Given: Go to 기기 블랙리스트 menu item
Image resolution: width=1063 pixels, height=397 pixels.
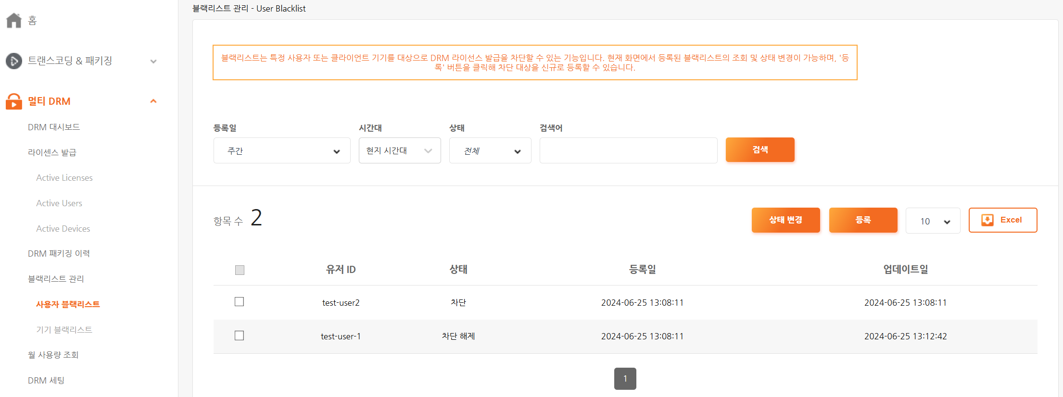Looking at the screenshot, I should point(64,330).
